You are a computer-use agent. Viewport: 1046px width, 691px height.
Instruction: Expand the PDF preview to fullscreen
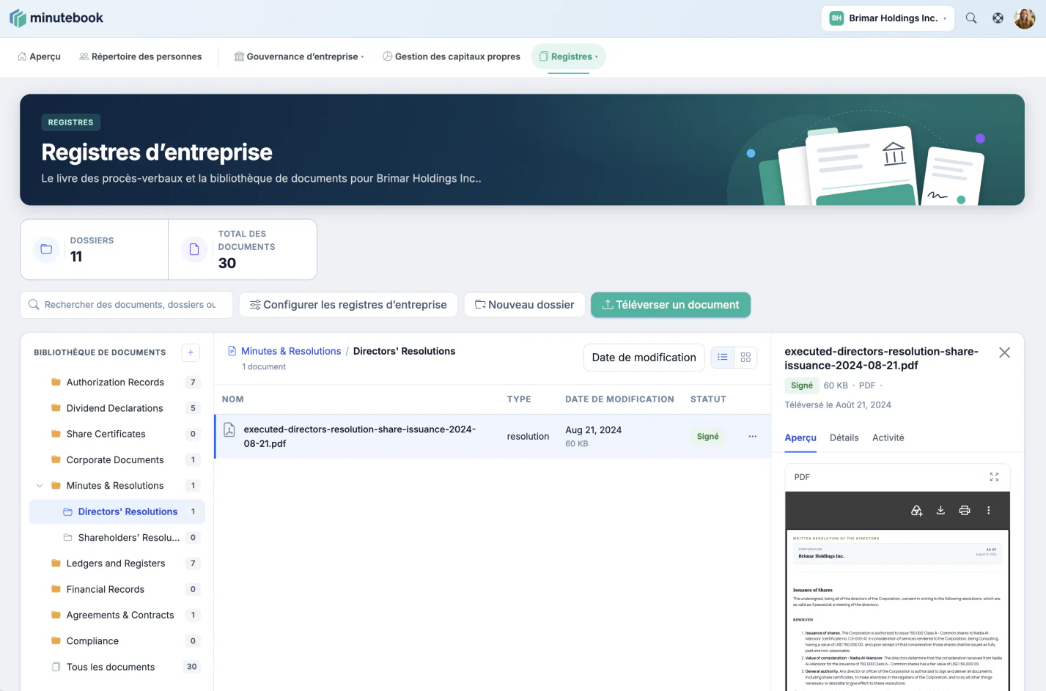click(994, 477)
